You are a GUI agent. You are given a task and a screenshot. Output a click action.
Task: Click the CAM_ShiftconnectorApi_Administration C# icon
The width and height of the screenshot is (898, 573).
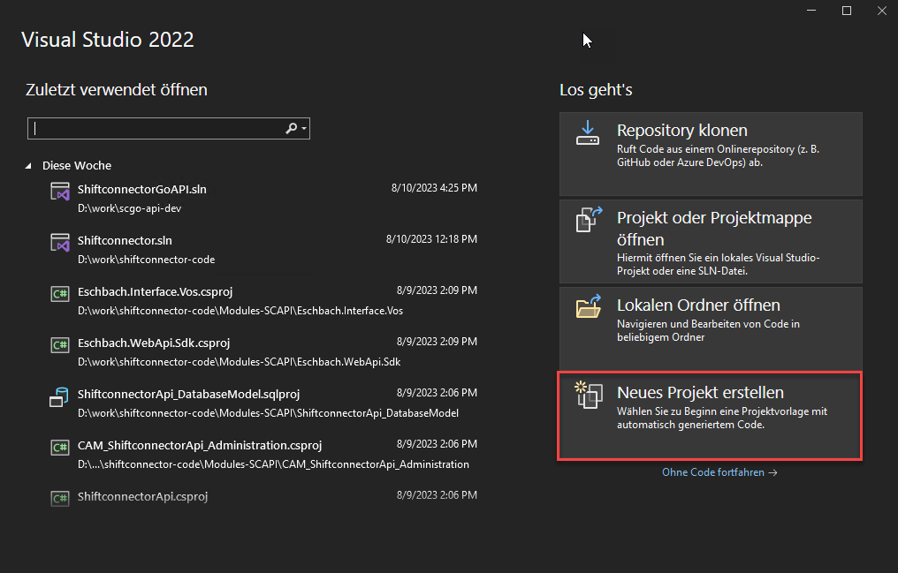(x=60, y=448)
